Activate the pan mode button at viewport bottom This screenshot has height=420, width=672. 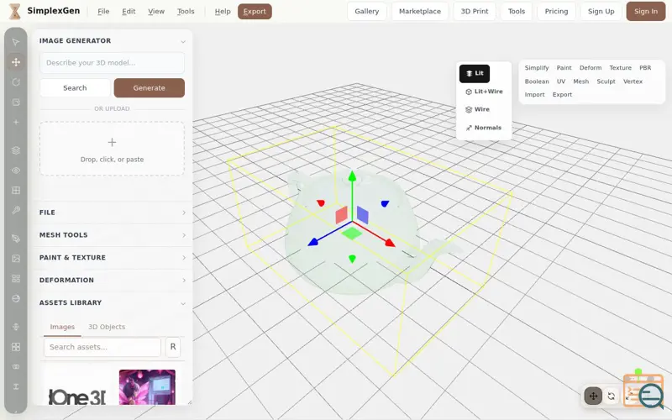[x=593, y=396]
